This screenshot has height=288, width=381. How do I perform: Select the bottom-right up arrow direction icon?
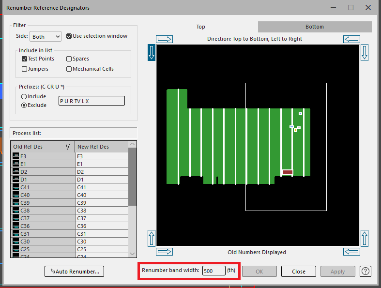click(x=365, y=238)
